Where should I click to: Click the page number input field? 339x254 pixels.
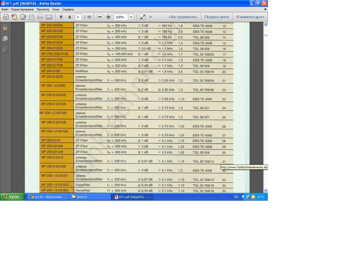point(78,17)
